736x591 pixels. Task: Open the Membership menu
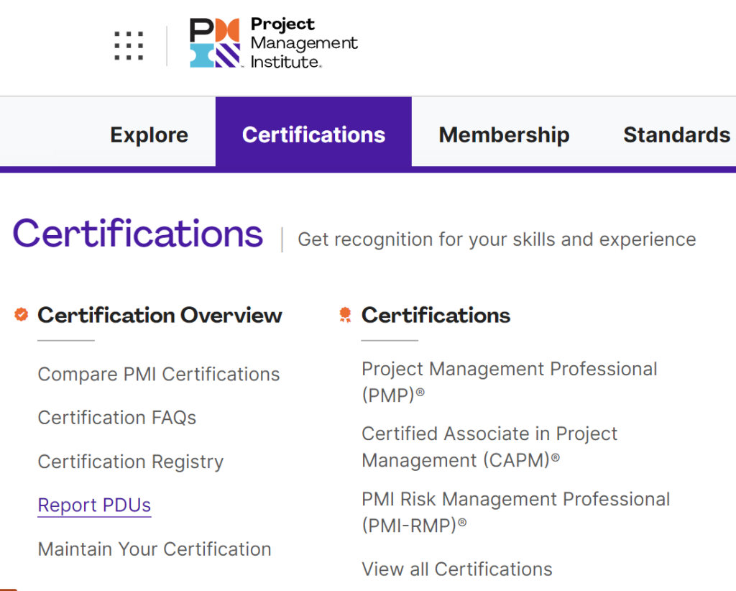coord(504,134)
